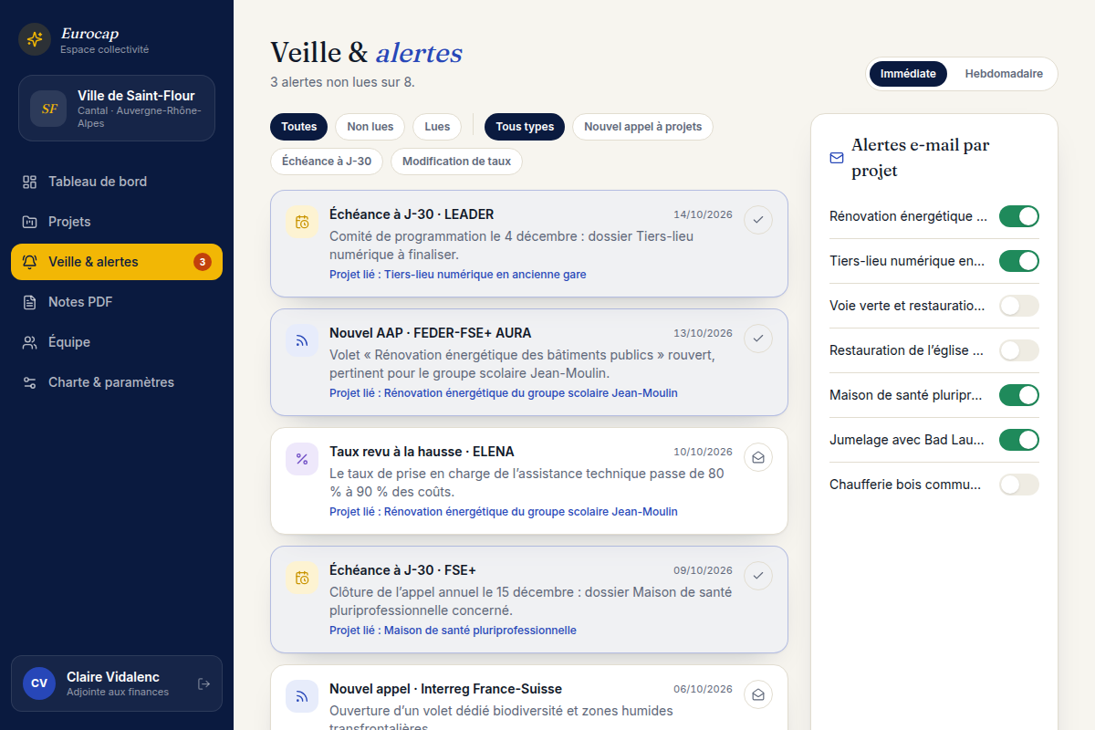Switch to Hebdomadaire frequency

coord(1004,74)
